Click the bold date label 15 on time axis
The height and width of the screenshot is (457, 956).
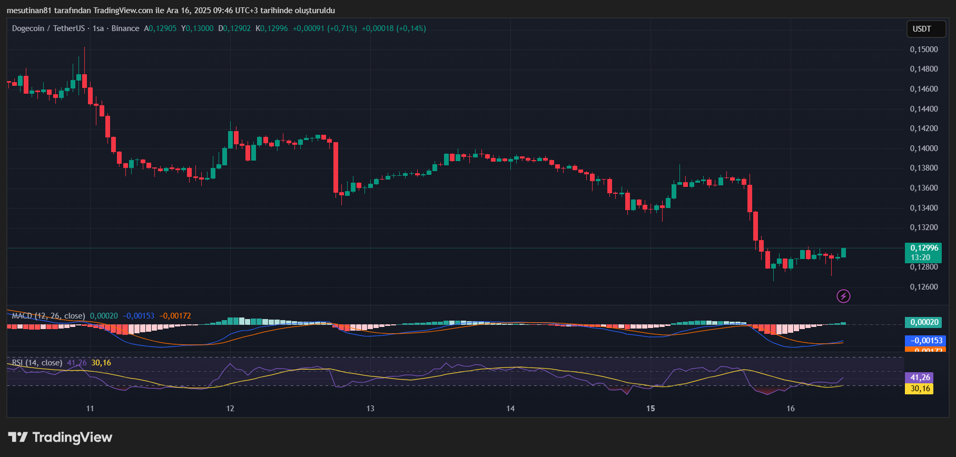651,409
